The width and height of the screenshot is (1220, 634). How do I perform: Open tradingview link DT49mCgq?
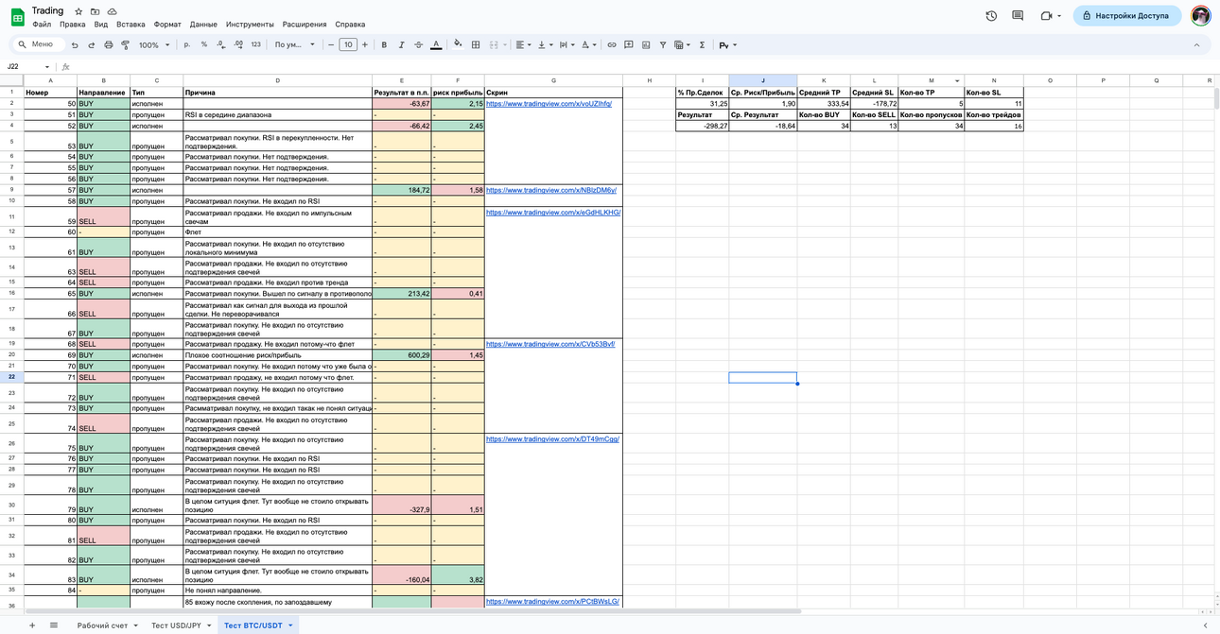click(552, 439)
